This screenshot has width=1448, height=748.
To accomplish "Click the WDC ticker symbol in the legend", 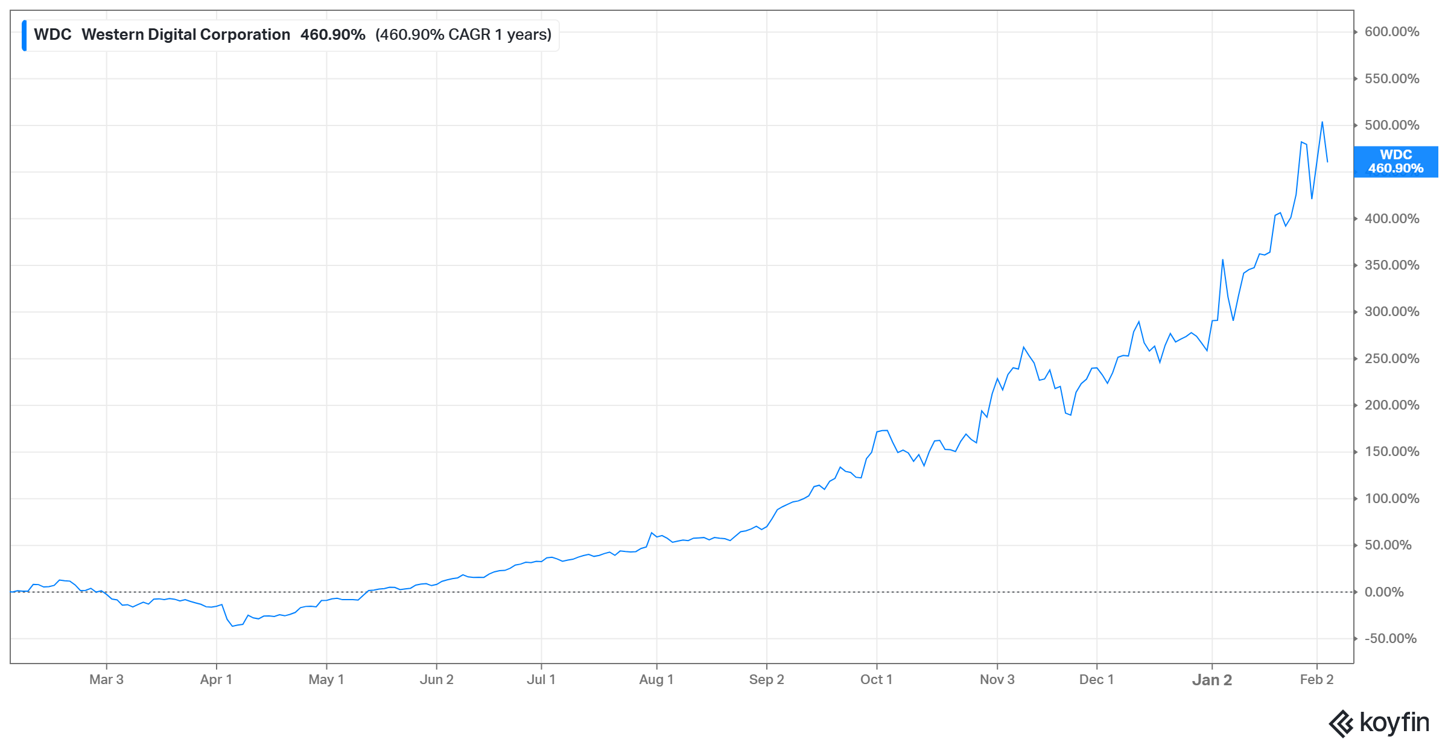I will pos(52,35).
